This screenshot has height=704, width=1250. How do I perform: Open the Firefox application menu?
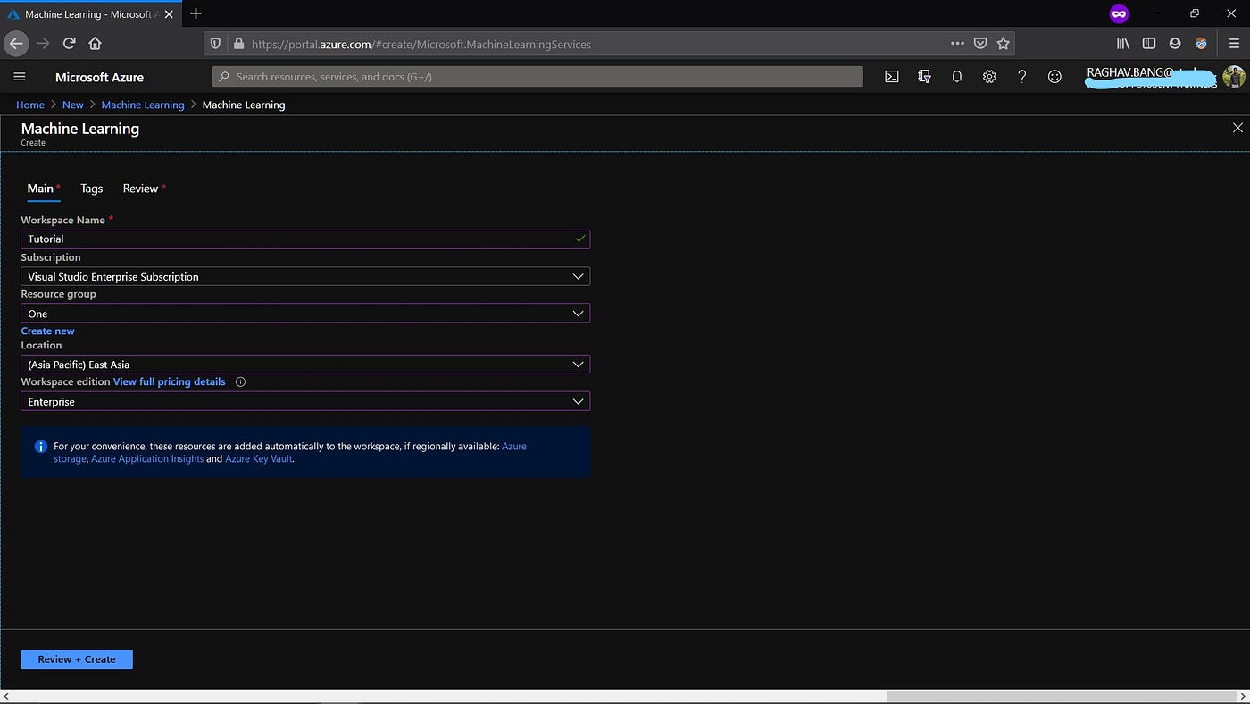tap(1233, 43)
